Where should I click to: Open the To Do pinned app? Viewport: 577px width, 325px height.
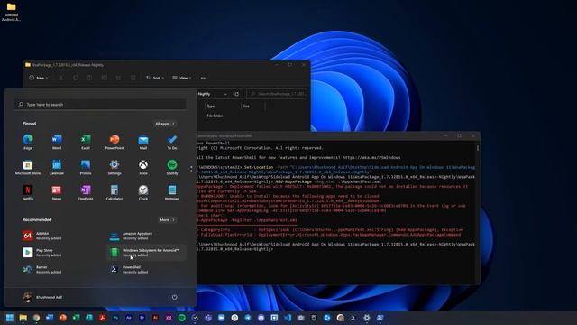click(172, 142)
